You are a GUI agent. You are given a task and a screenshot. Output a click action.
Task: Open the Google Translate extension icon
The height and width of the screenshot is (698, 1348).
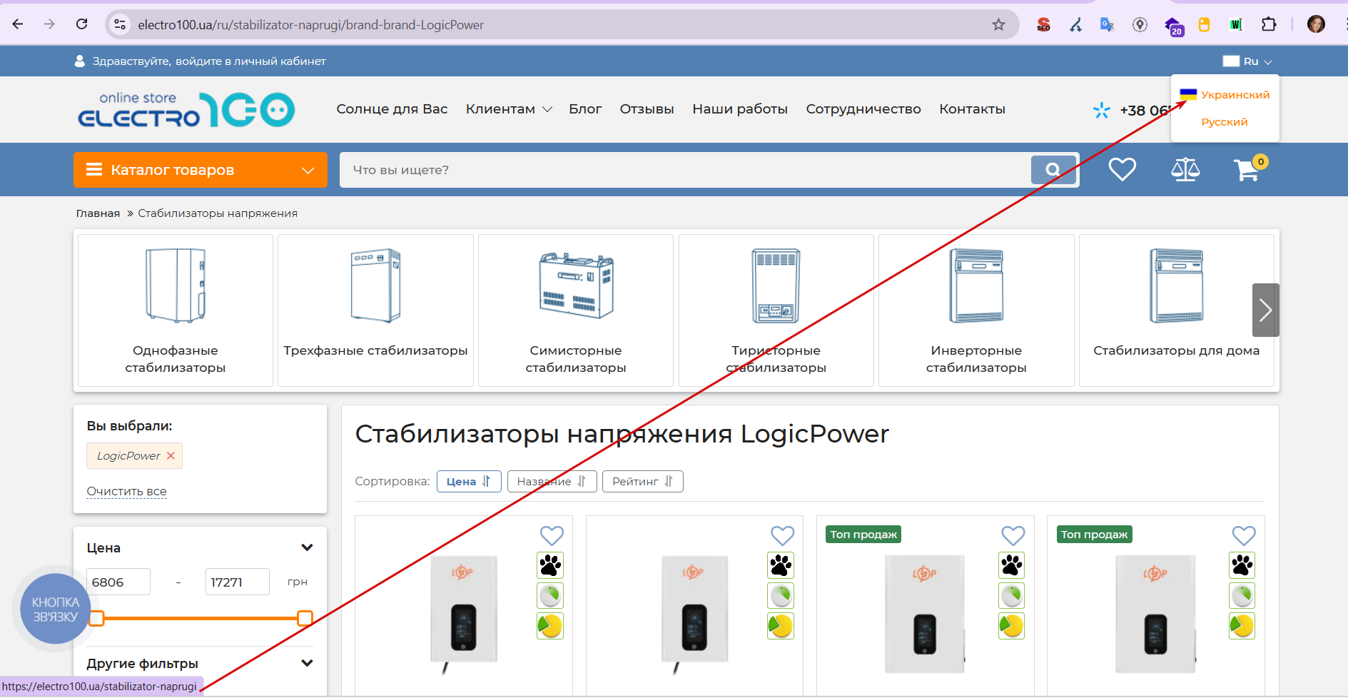pyautogui.click(x=1107, y=25)
